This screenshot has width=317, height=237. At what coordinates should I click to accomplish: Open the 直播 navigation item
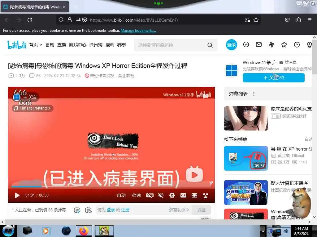tap(62, 45)
